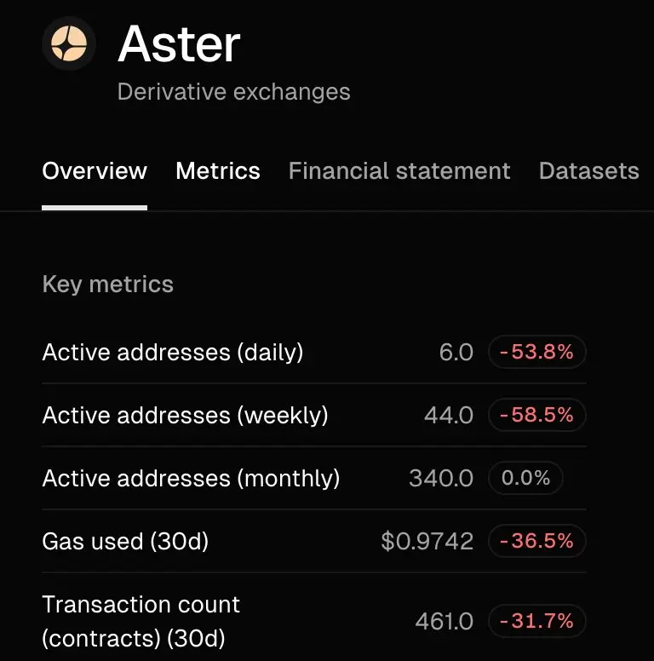
Task: Open the Financial statement tab
Action: click(x=399, y=171)
